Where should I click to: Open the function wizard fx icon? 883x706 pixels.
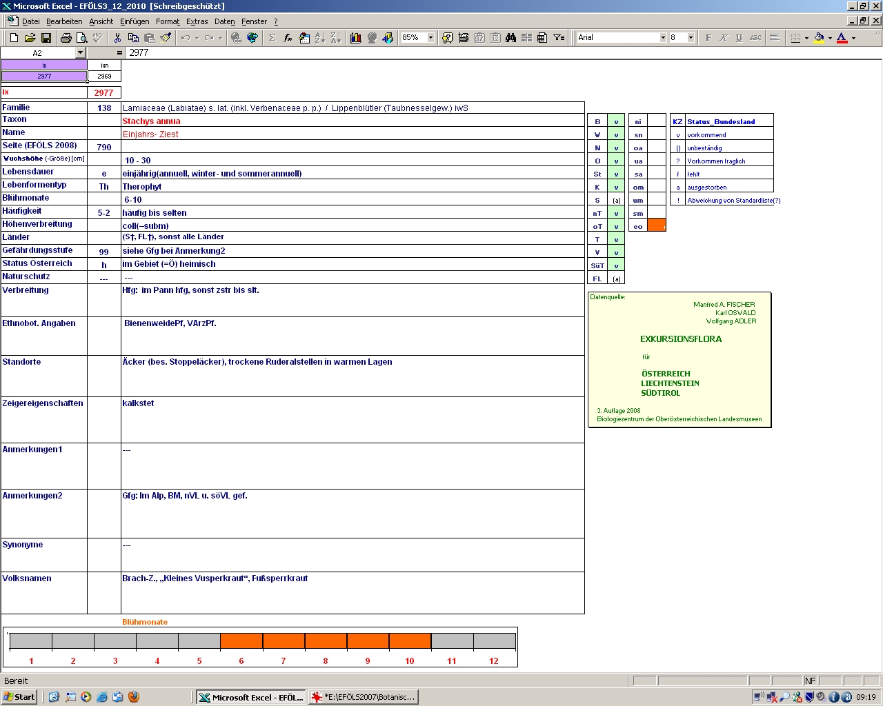tap(288, 38)
